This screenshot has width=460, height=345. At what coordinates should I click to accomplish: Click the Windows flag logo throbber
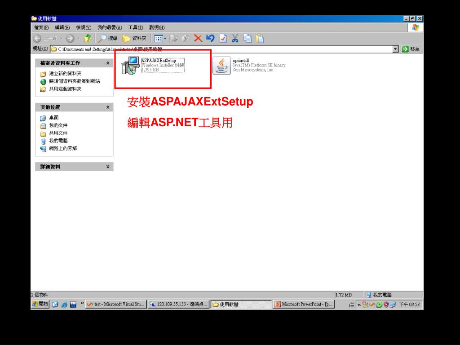[x=416, y=27]
